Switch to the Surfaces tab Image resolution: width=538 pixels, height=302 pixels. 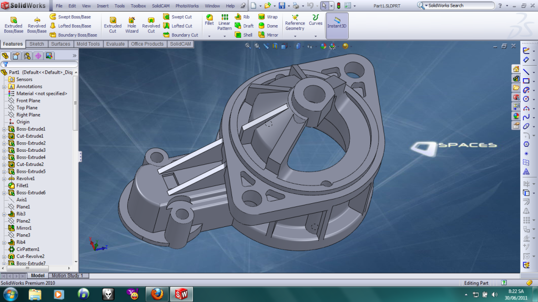point(60,44)
